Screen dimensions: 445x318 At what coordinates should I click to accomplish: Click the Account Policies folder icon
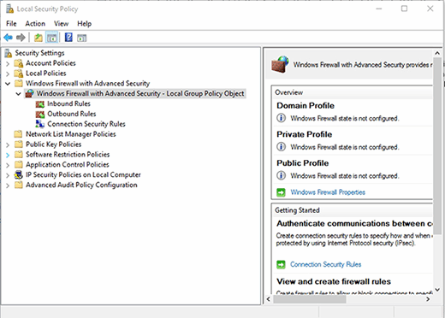click(x=19, y=63)
